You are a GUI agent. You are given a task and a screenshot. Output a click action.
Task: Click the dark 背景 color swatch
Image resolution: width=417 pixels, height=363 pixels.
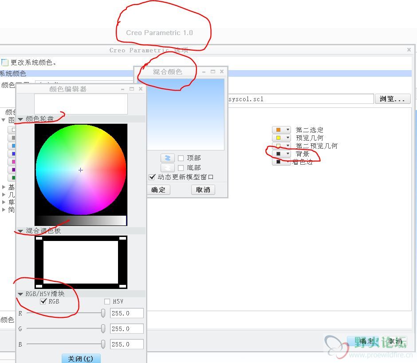[279, 154]
